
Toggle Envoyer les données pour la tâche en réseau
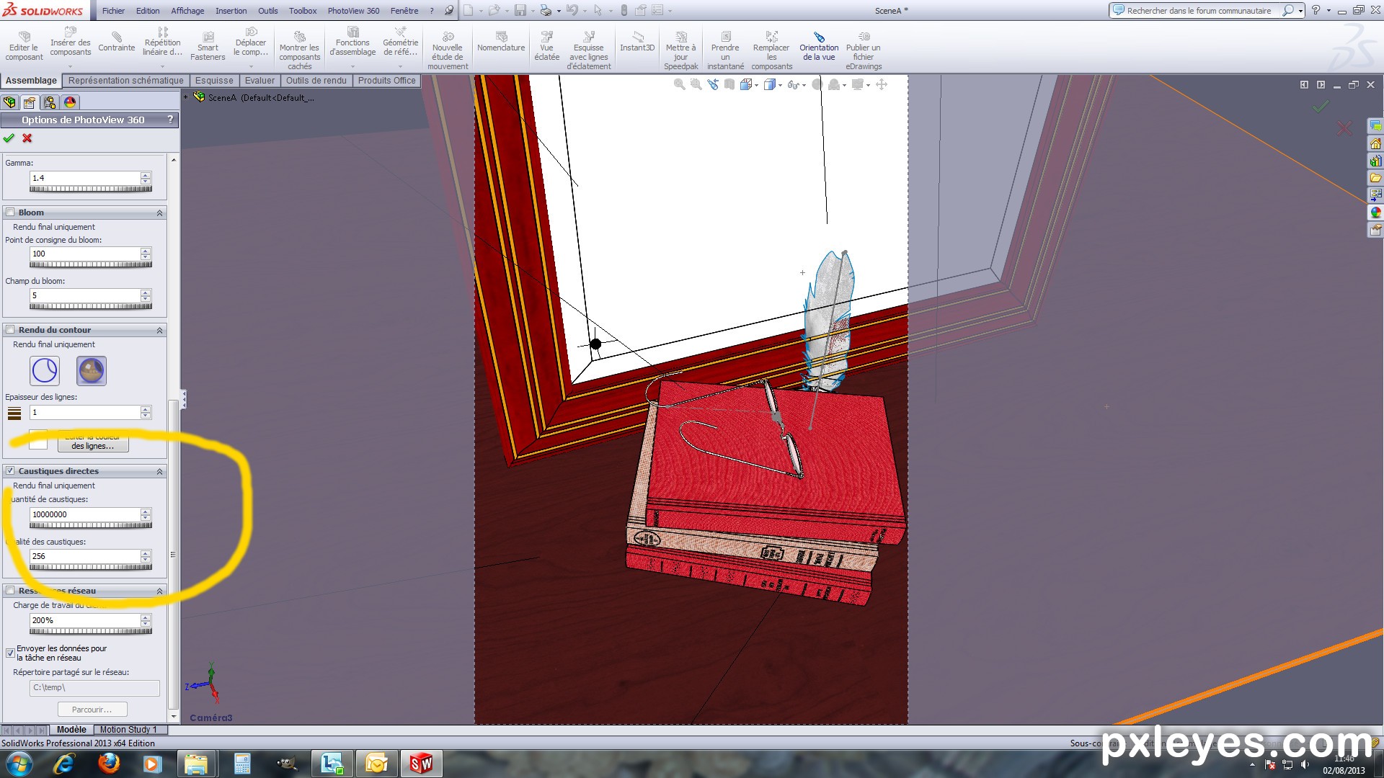click(x=10, y=653)
